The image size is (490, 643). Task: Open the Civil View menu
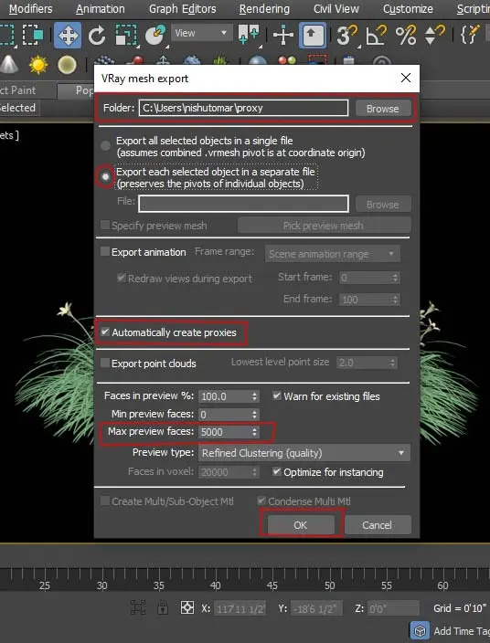(336, 8)
